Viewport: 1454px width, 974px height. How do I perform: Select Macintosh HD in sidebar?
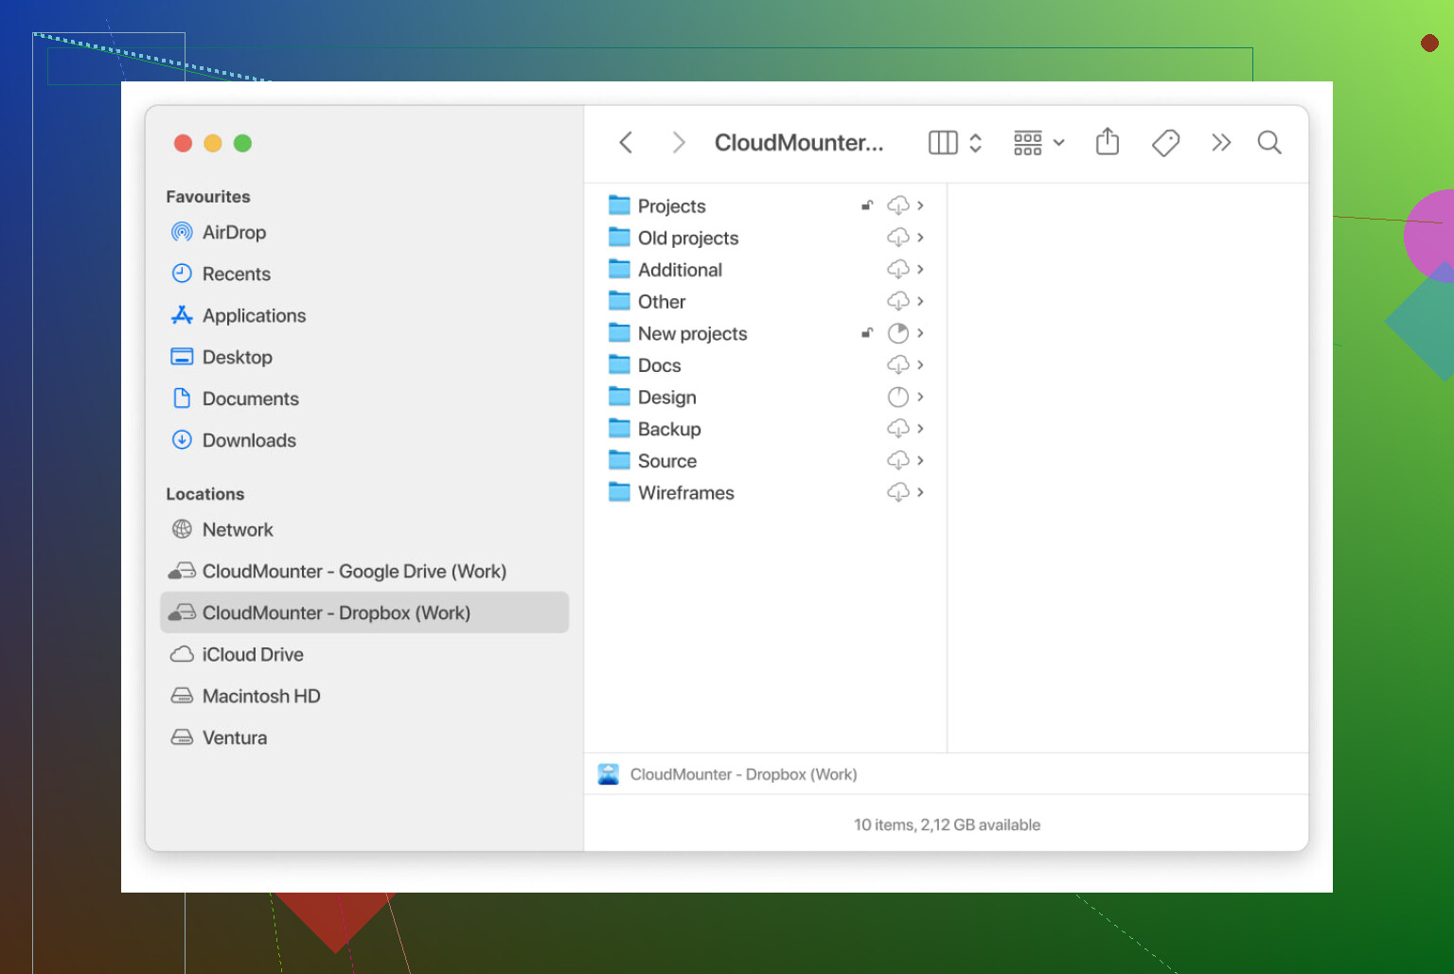[x=364, y=697]
